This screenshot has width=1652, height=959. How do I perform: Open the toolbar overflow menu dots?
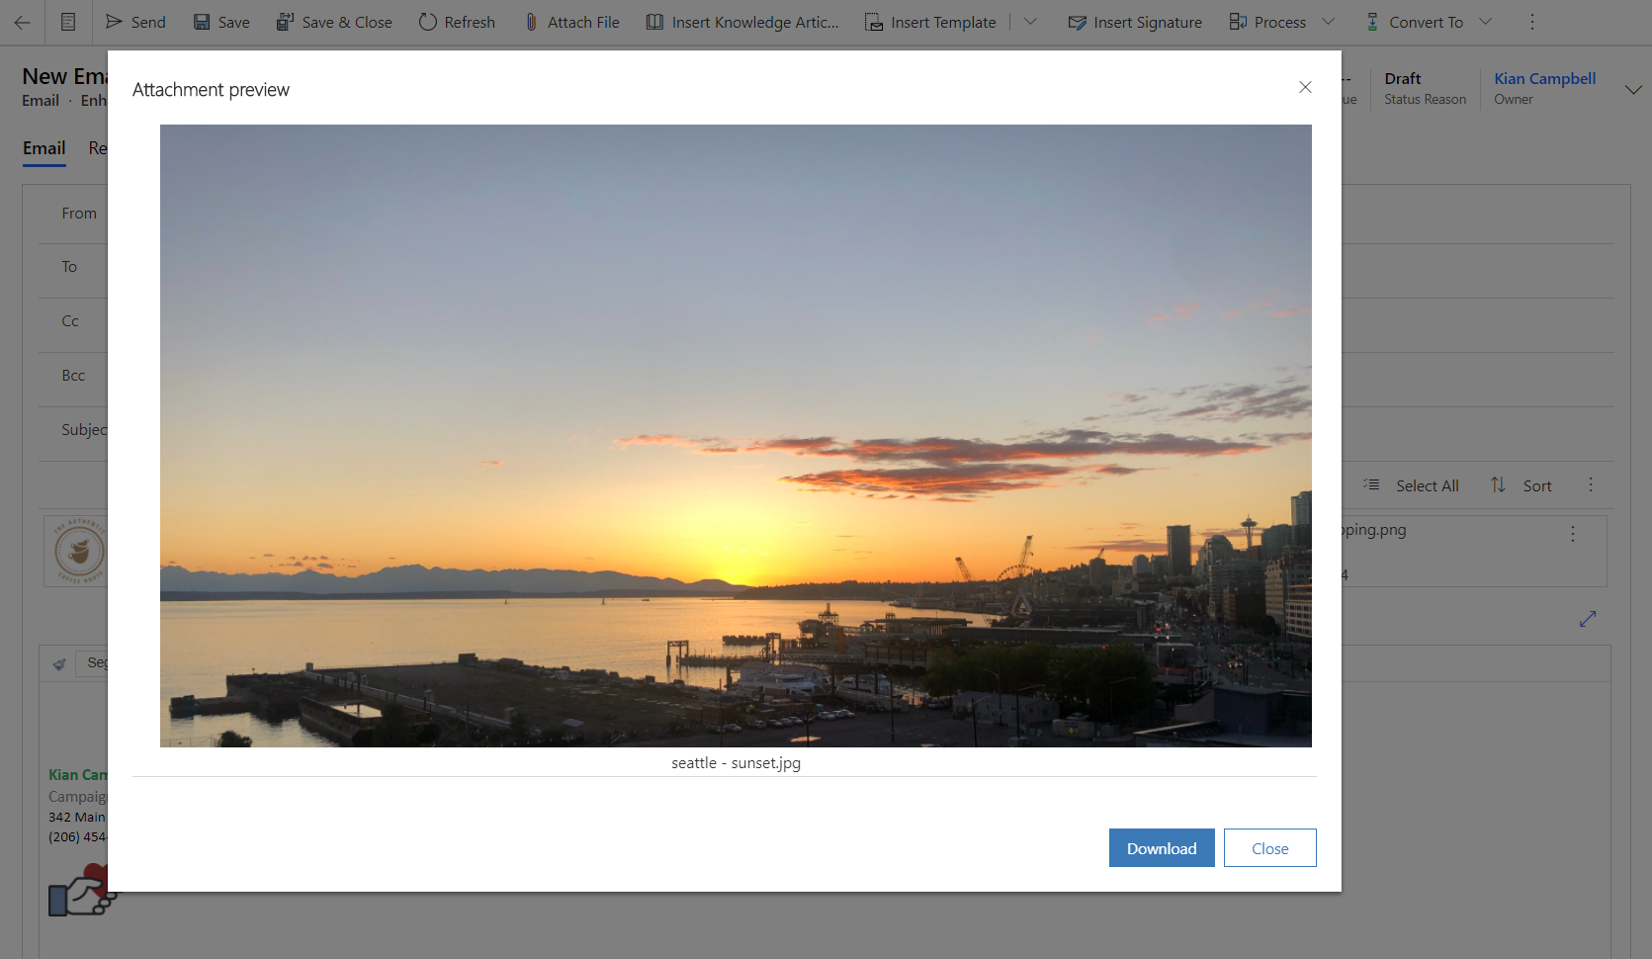pos(1532,22)
